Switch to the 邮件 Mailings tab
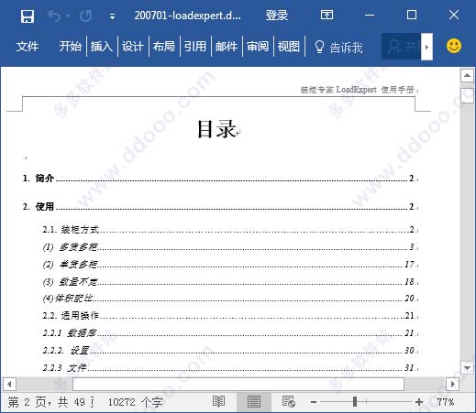 (x=227, y=47)
